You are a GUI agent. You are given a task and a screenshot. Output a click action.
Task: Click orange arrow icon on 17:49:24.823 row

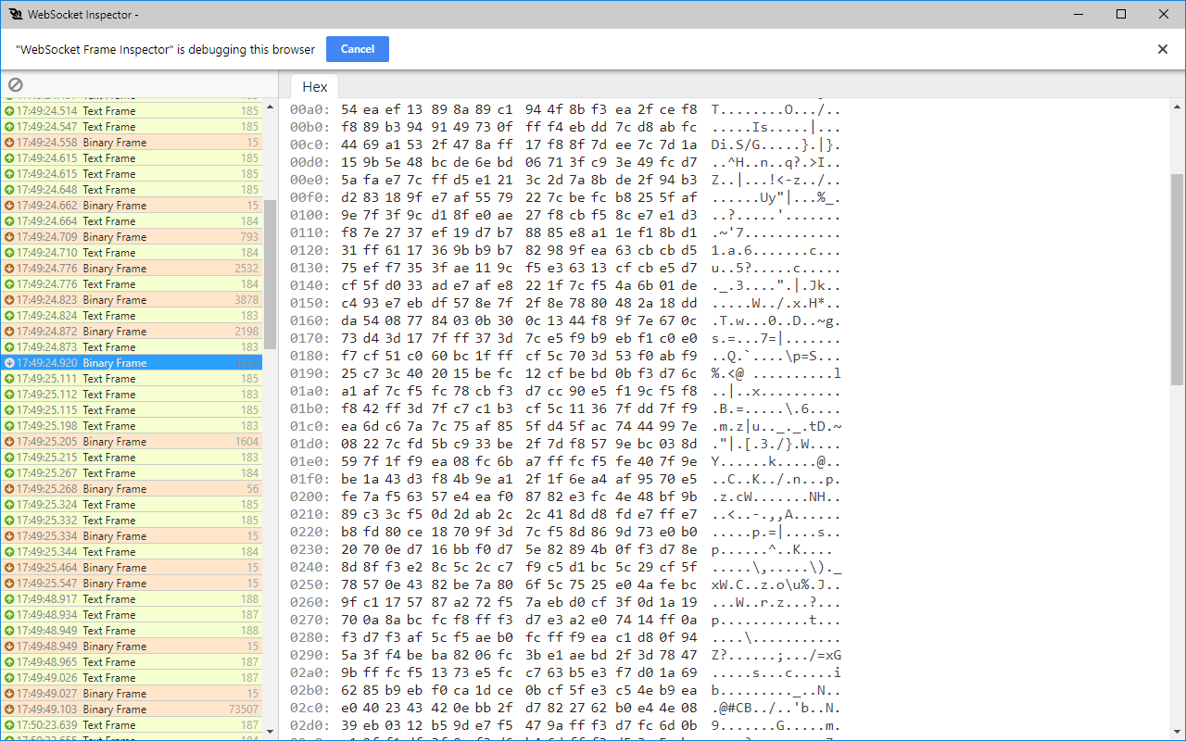(x=9, y=300)
